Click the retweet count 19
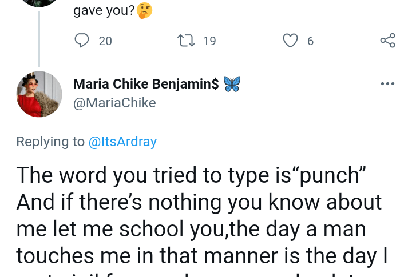The height and width of the screenshot is (277, 412). point(209,41)
